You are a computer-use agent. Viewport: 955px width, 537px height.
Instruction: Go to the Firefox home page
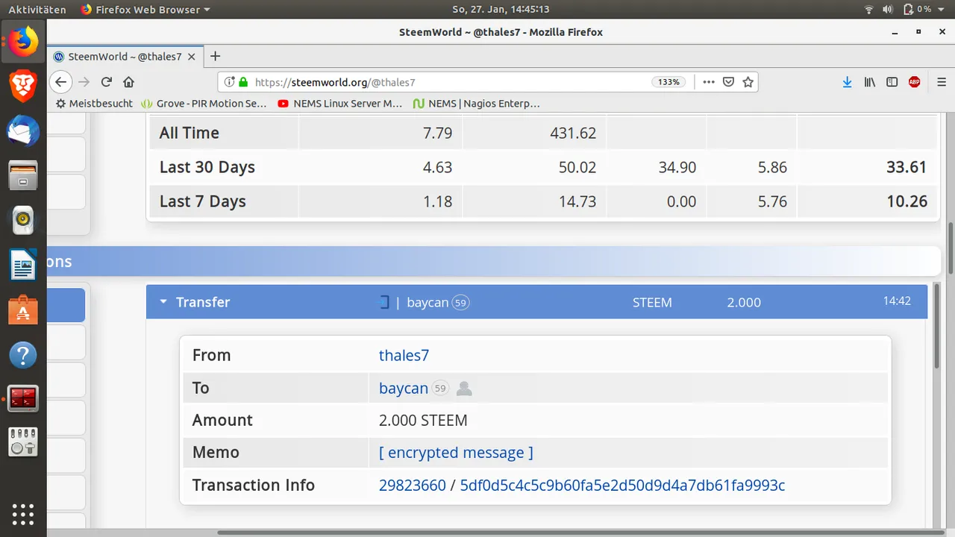tap(128, 82)
